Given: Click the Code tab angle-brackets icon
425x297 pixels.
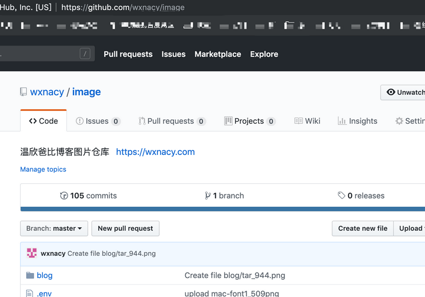Looking at the screenshot, I should click(33, 121).
